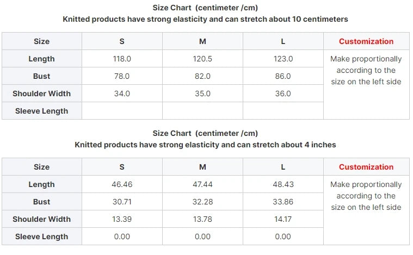Click the 14.17 shoulder width cell
This screenshot has width=413, height=255.
click(x=283, y=219)
